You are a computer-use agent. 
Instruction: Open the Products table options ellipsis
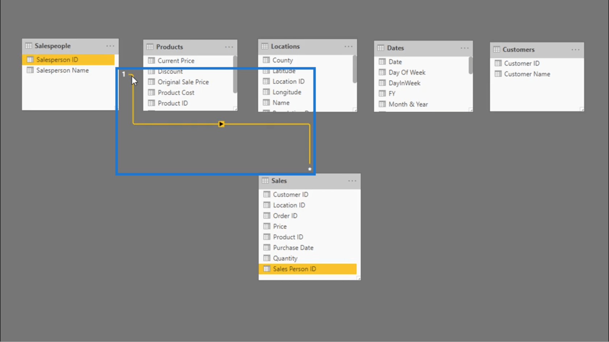coord(229,47)
